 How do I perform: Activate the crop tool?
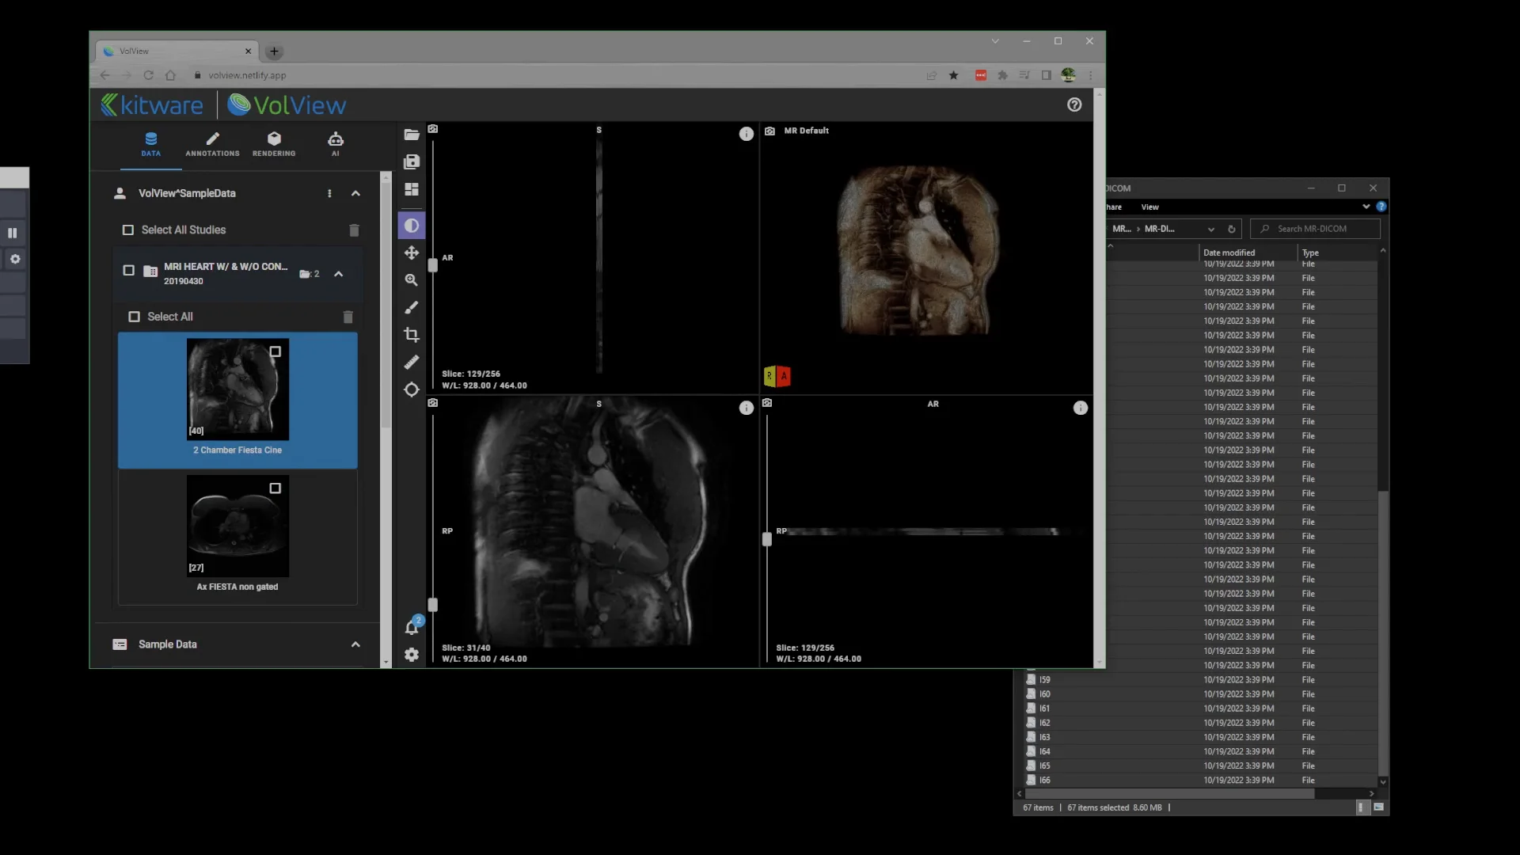click(x=412, y=335)
